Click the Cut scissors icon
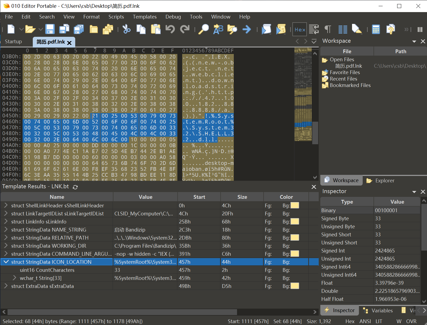Screen dimensions: 427x325 (126, 29)
